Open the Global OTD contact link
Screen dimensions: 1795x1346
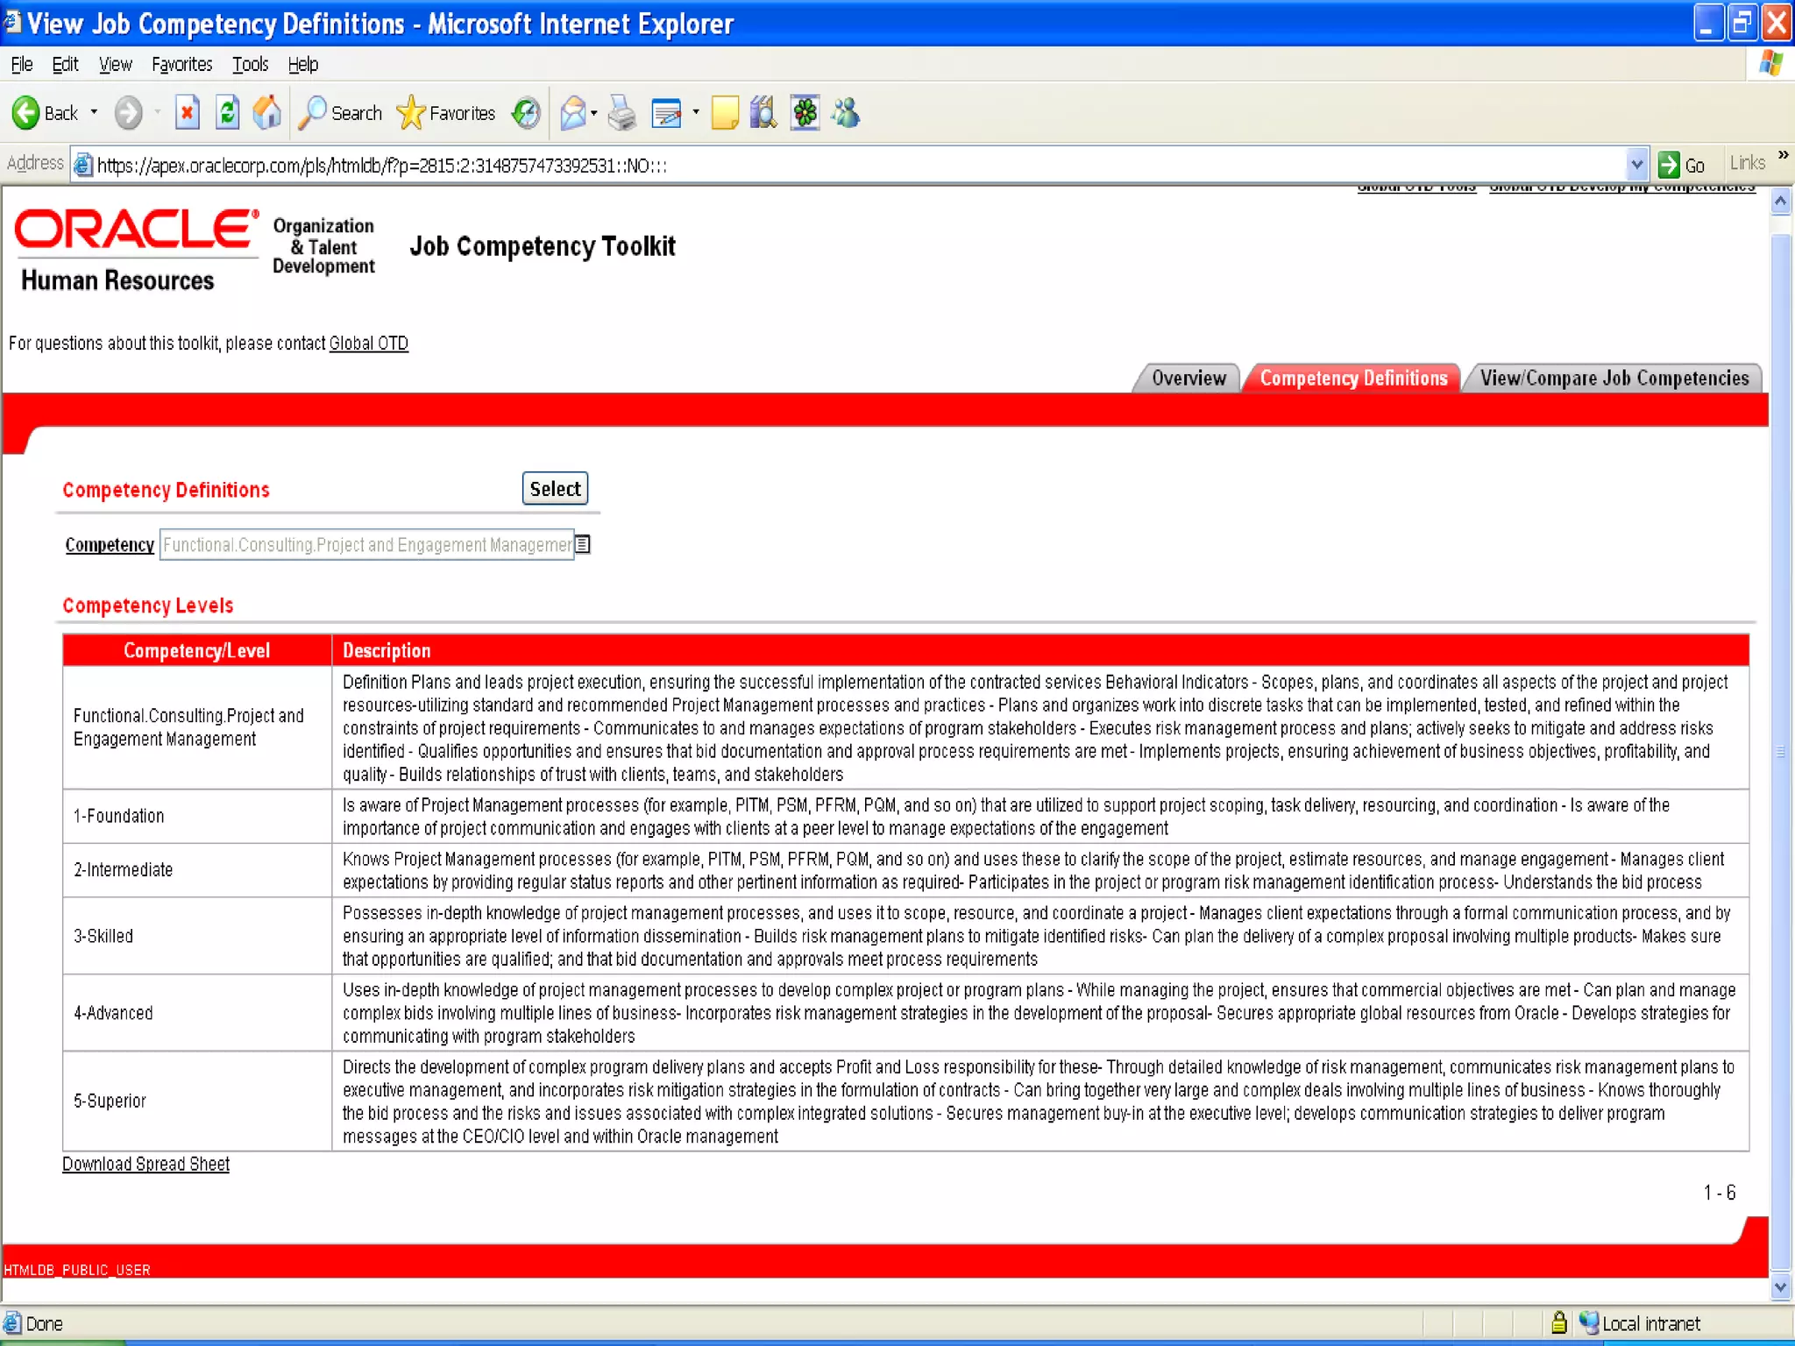coord(368,344)
